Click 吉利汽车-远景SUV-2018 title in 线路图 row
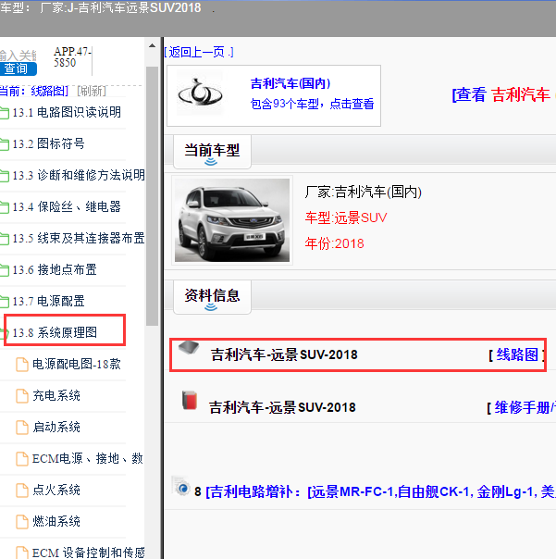556x559 pixels. coord(284,355)
